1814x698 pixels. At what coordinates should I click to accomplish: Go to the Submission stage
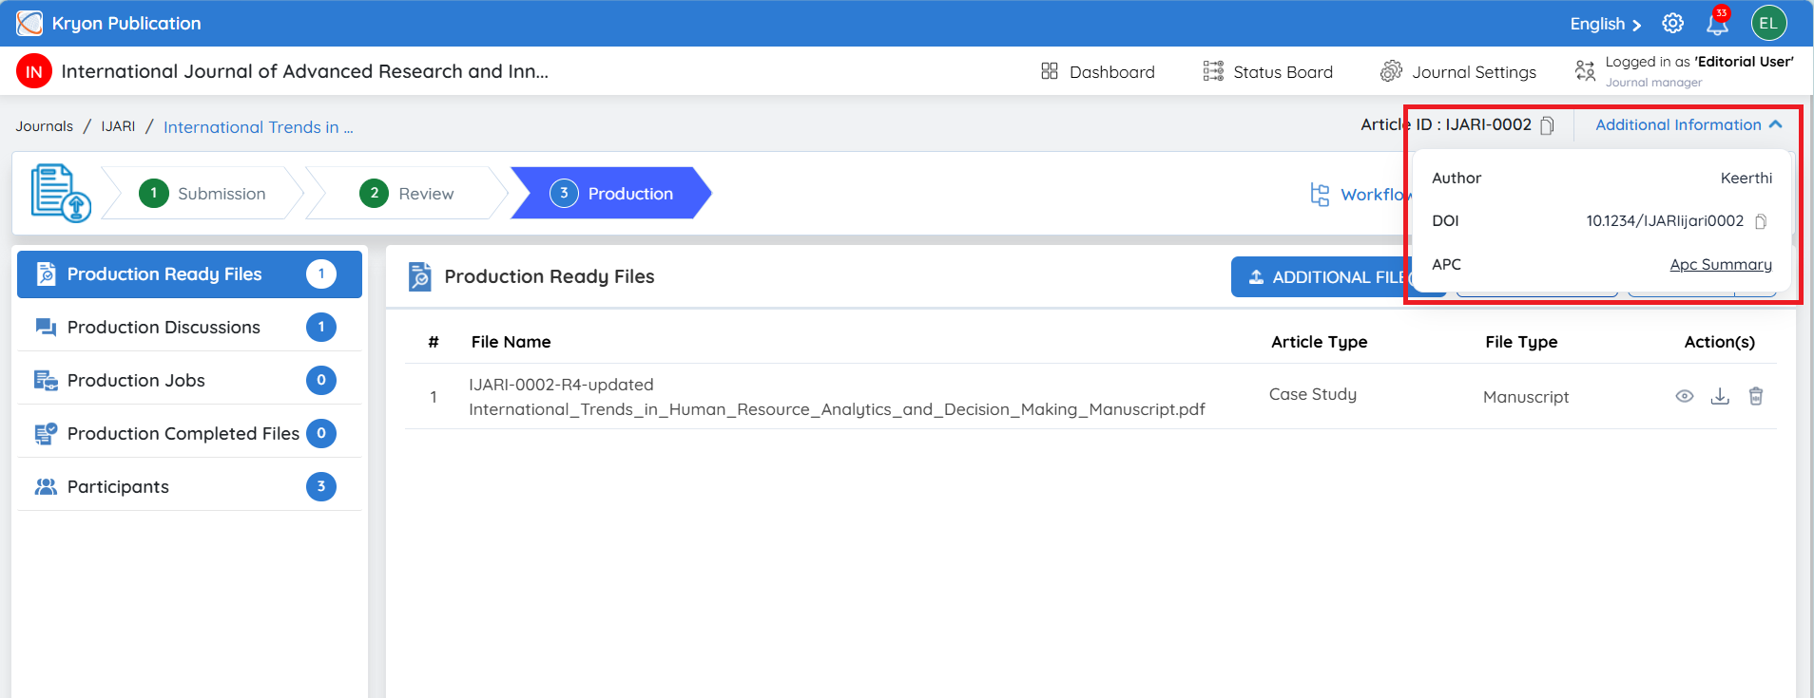tap(203, 193)
